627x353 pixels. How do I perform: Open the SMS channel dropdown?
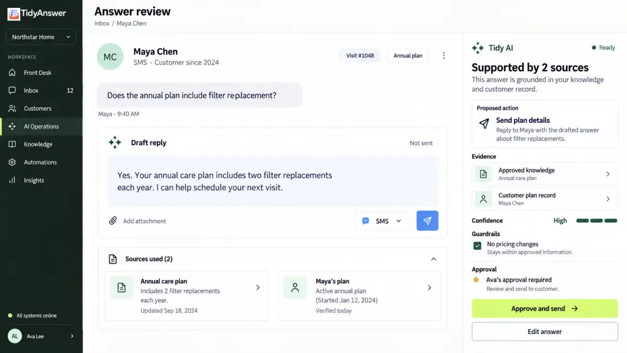coord(382,221)
